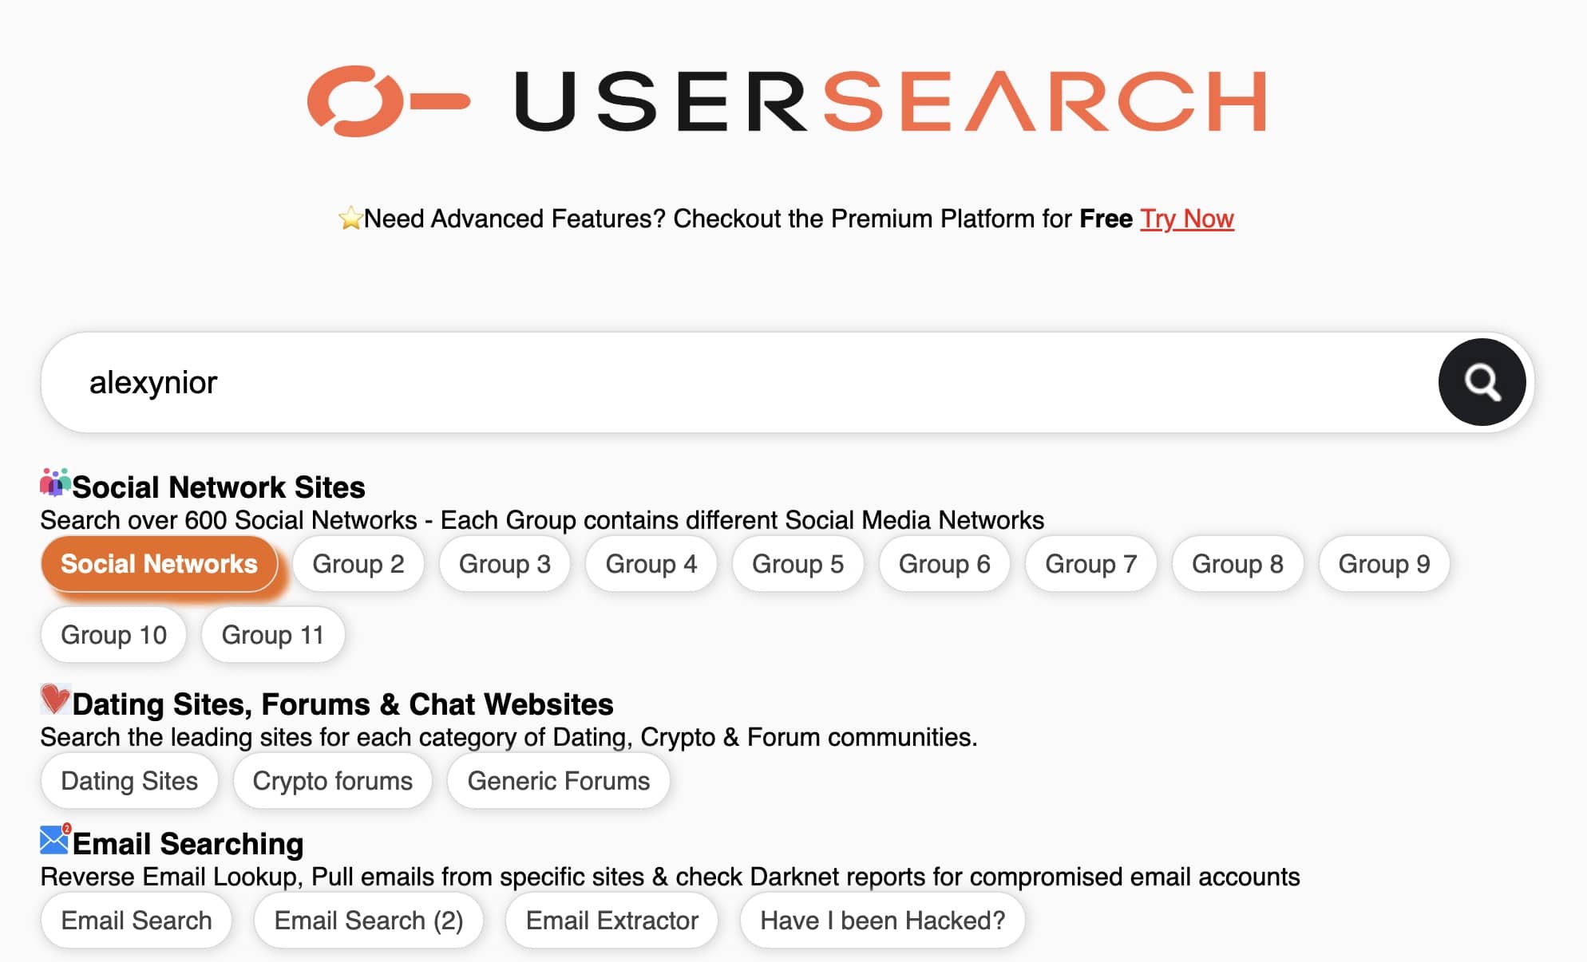This screenshot has height=962, width=1587.
Task: Click the heart icon beside Dating Sites
Action: (55, 700)
